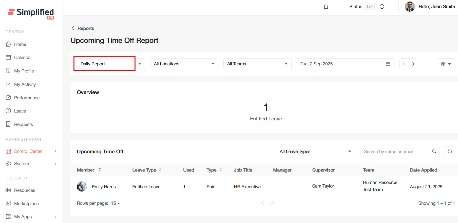Click the search magnifier icon
The image size is (458, 223).
coord(434,152)
